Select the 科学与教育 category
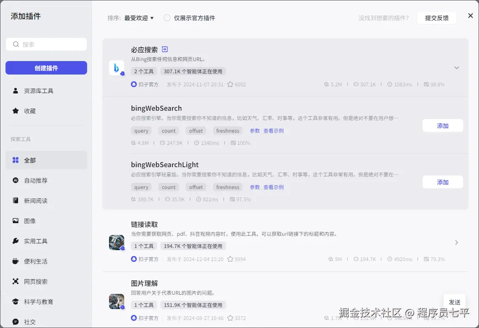Image resolution: width=479 pixels, height=328 pixels. click(x=46, y=301)
